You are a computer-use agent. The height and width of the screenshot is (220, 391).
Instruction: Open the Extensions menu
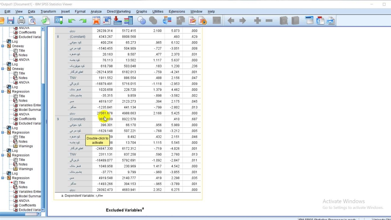[177, 12]
